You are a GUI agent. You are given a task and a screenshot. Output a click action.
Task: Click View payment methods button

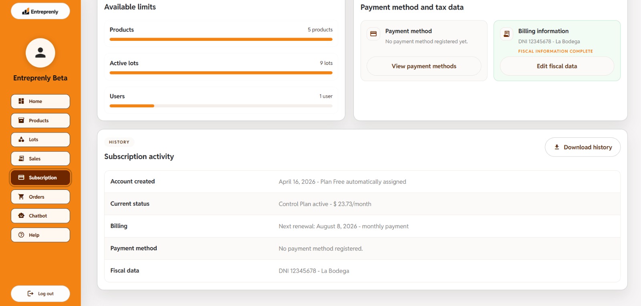(424, 66)
